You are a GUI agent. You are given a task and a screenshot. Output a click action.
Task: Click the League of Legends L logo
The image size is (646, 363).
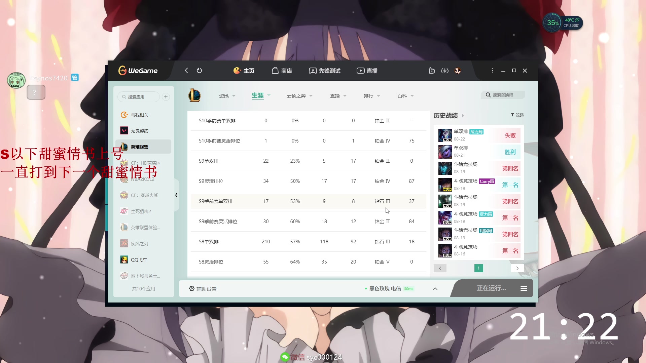tap(194, 95)
